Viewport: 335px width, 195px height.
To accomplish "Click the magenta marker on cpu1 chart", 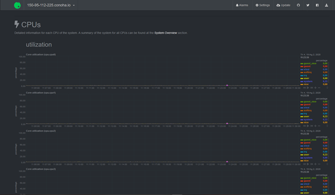I will (x=227, y=123).
